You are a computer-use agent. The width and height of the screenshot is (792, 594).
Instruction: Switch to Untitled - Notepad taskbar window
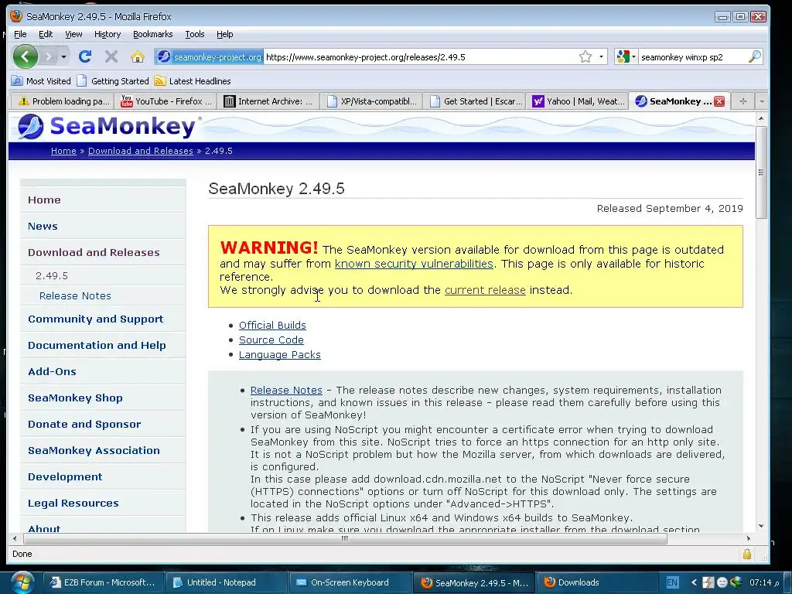click(x=227, y=582)
